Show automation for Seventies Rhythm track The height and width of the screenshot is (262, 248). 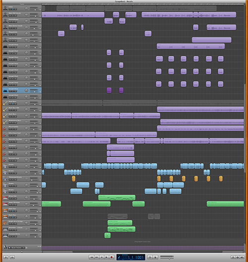[x=40, y=142]
